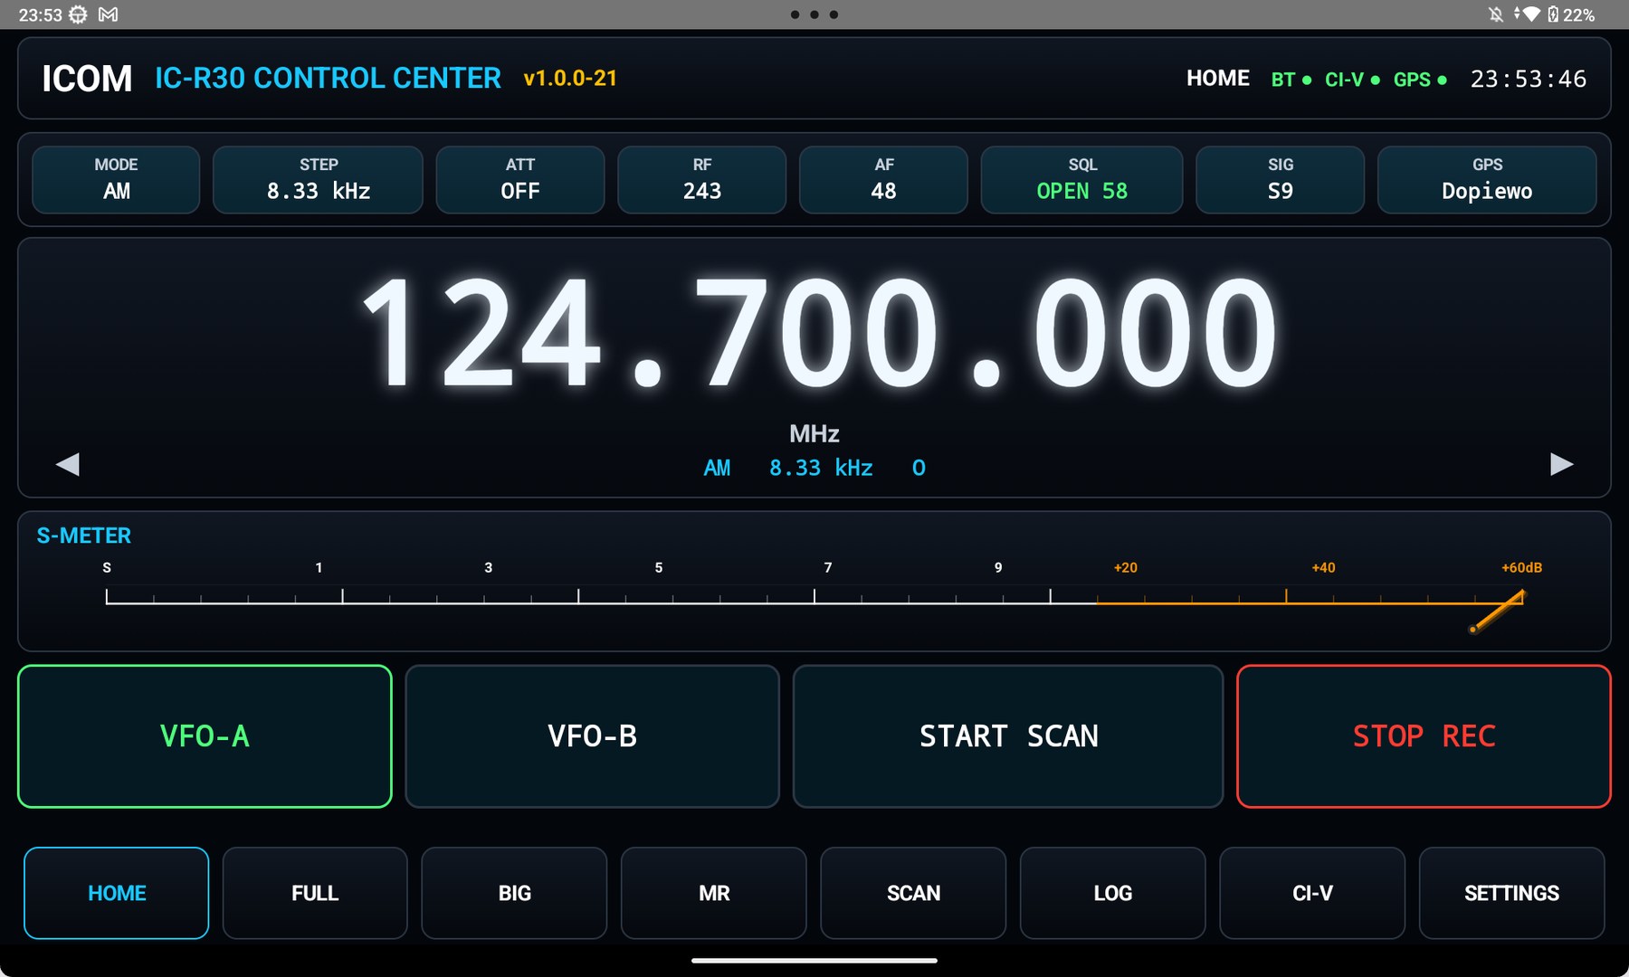
Task: Open the SETTINGS tab
Action: tap(1511, 893)
